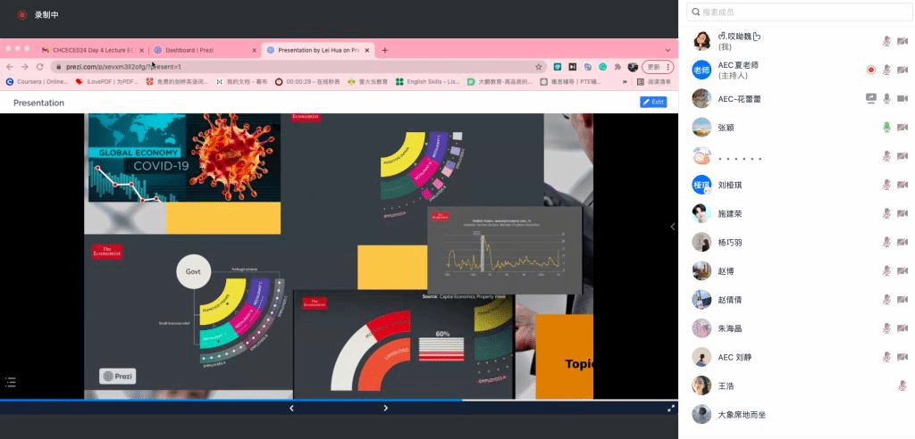Toggle the microphone for AEC-花蕾蕾
The height and width of the screenshot is (439, 915).
(886, 98)
